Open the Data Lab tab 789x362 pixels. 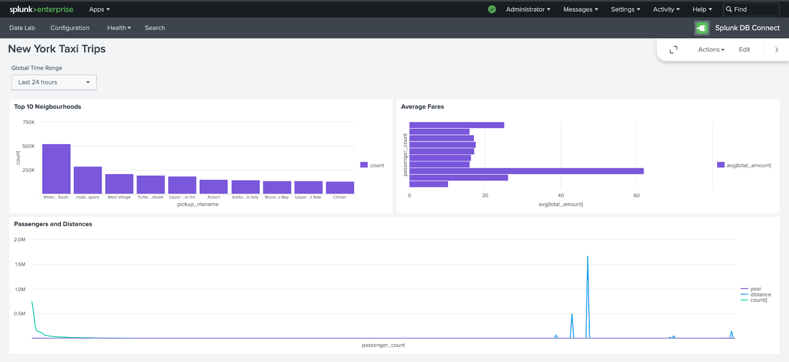pos(22,28)
